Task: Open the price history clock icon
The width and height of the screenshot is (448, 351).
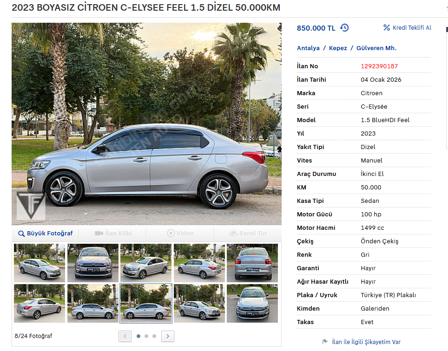Action: coord(344,28)
